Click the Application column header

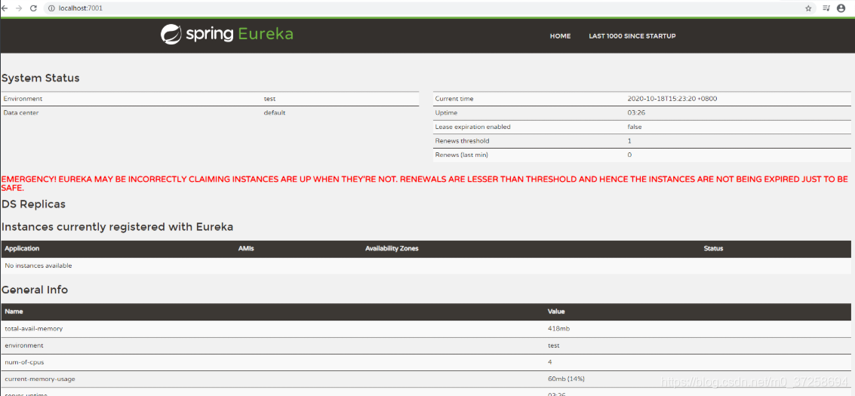pyautogui.click(x=22, y=248)
